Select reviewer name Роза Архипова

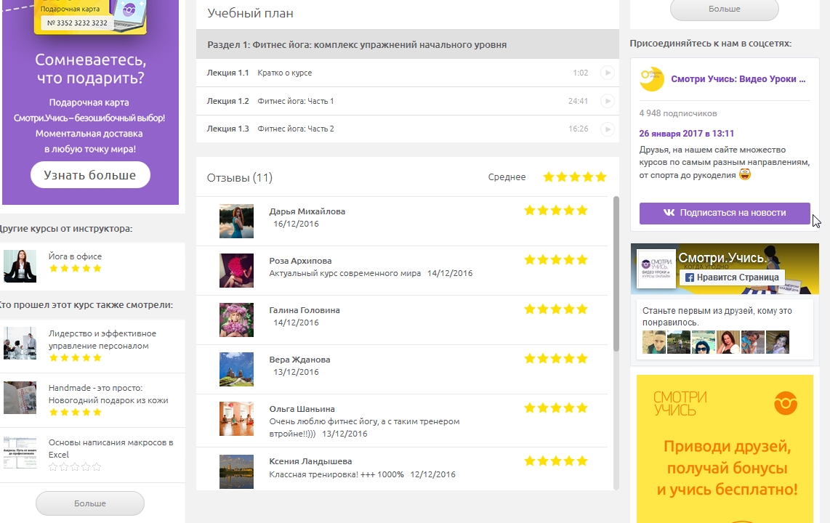[300, 261]
